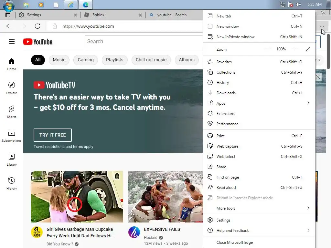The width and height of the screenshot is (331, 248).
Task: Open Internet Explorer from taskbar
Action: click(x=71, y=5)
